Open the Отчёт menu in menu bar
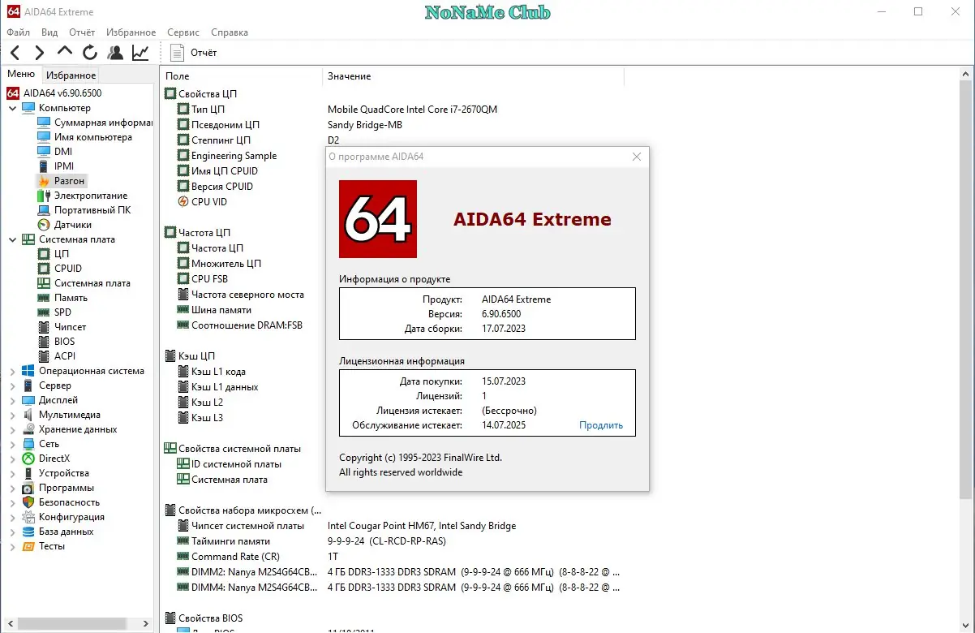Viewport: 975px width, 633px height. (82, 32)
